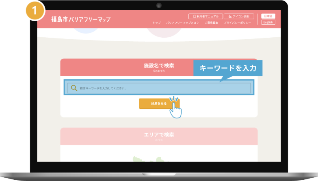This screenshot has height=181, width=318.
Task: Click the 施設名で検索 section header
Action: (159, 67)
